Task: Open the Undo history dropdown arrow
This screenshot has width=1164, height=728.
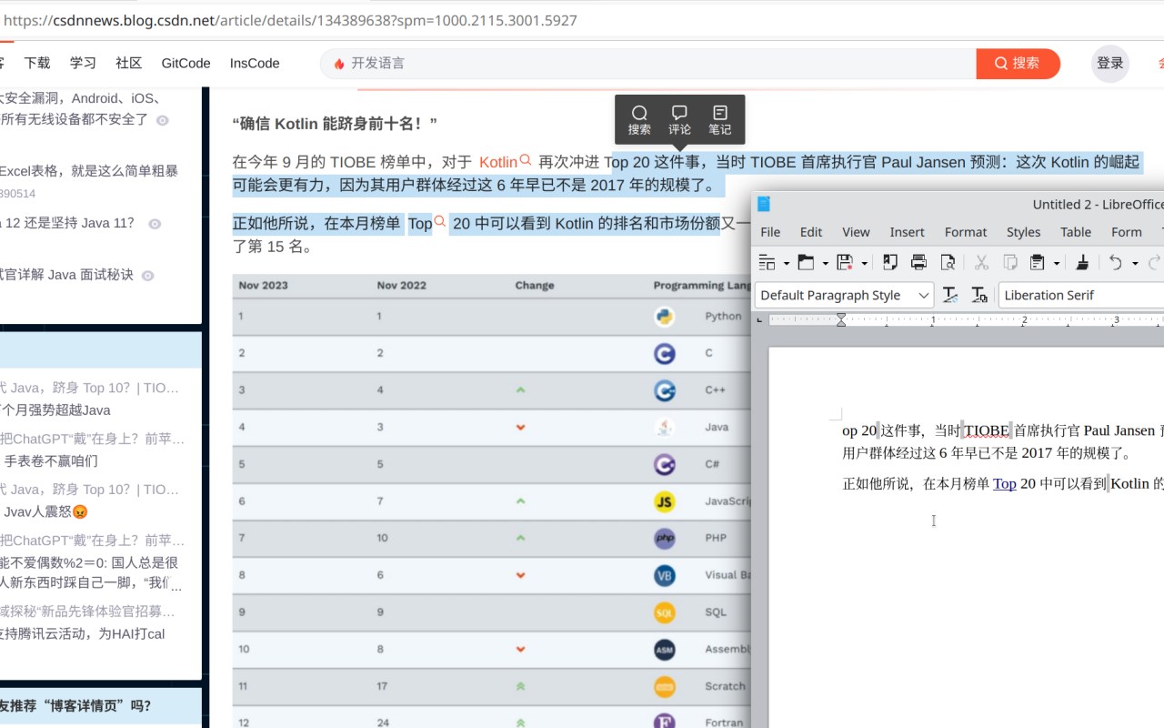Action: pos(1135,264)
